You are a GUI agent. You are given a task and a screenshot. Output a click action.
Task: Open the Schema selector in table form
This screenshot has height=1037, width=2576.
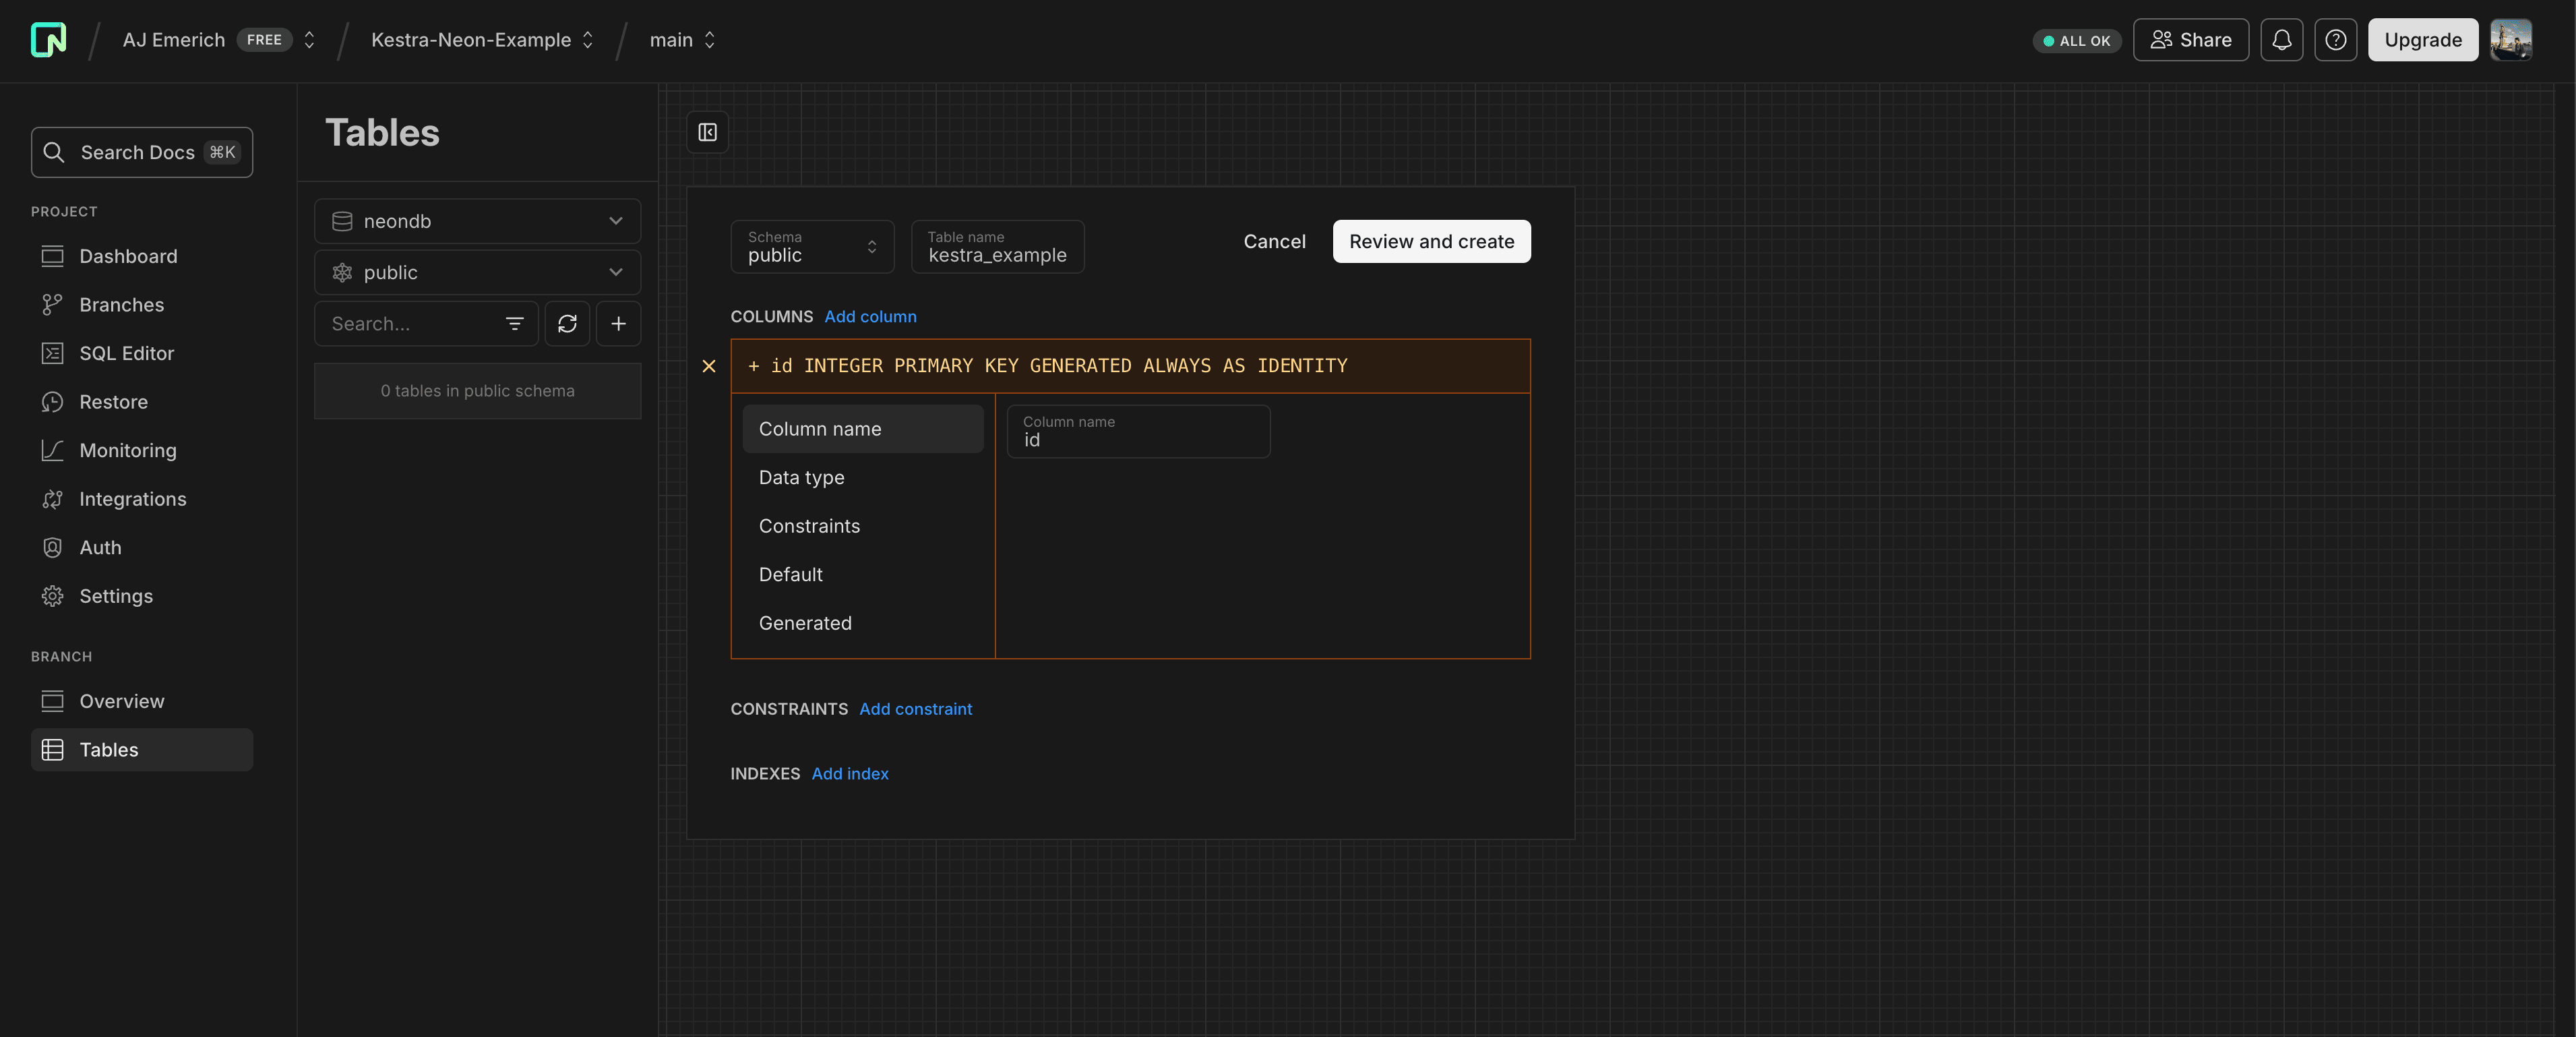pos(811,246)
